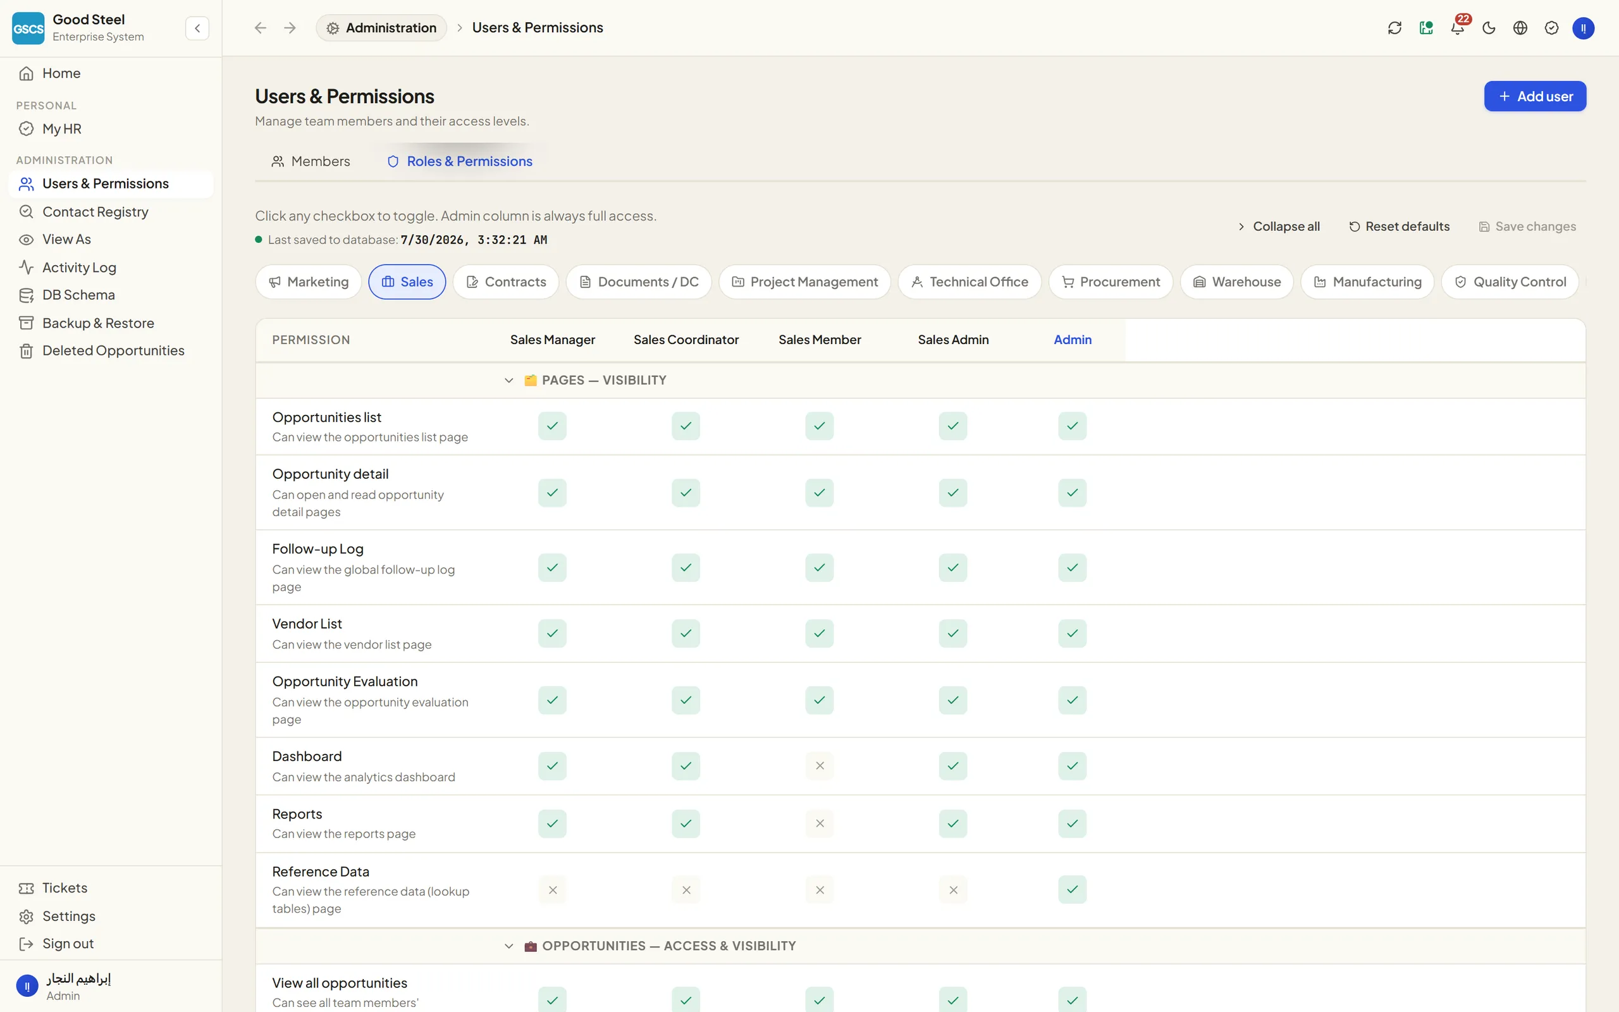
Task: Click the Tickets icon
Action: click(x=26, y=888)
